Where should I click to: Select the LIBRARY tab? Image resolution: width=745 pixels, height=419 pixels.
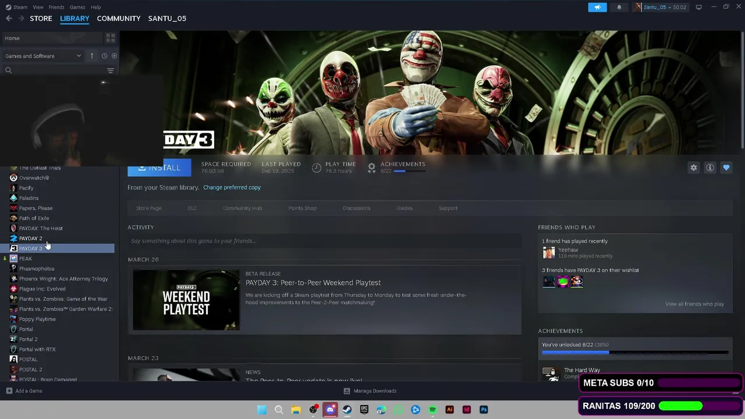[x=74, y=19]
